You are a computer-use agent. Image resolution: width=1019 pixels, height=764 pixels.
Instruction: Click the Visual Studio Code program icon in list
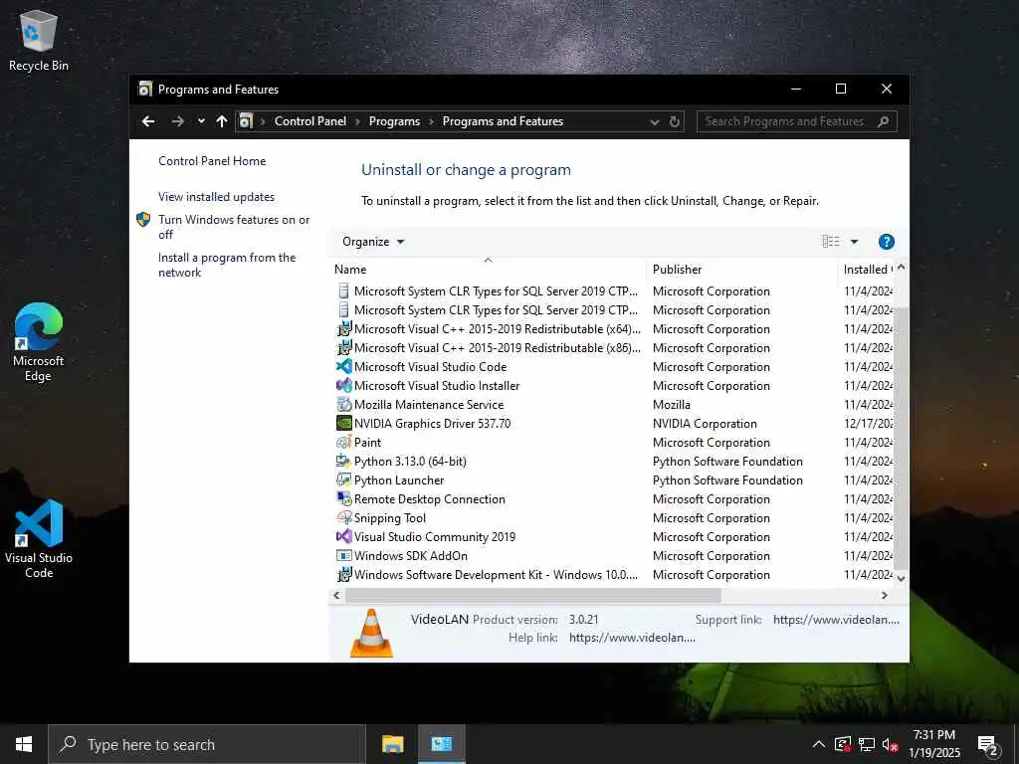pyautogui.click(x=343, y=366)
